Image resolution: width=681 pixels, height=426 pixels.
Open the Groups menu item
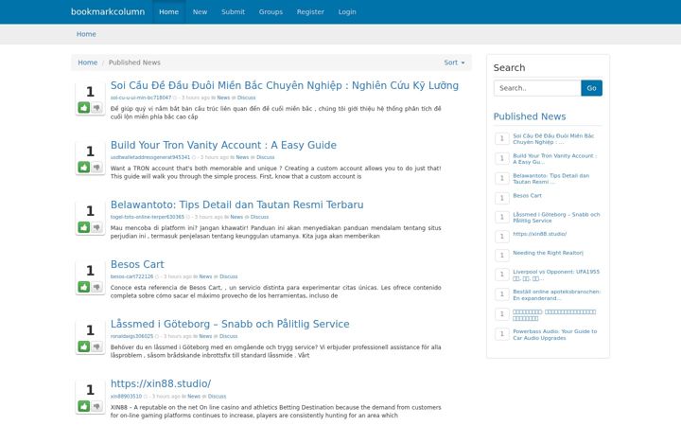tap(271, 11)
